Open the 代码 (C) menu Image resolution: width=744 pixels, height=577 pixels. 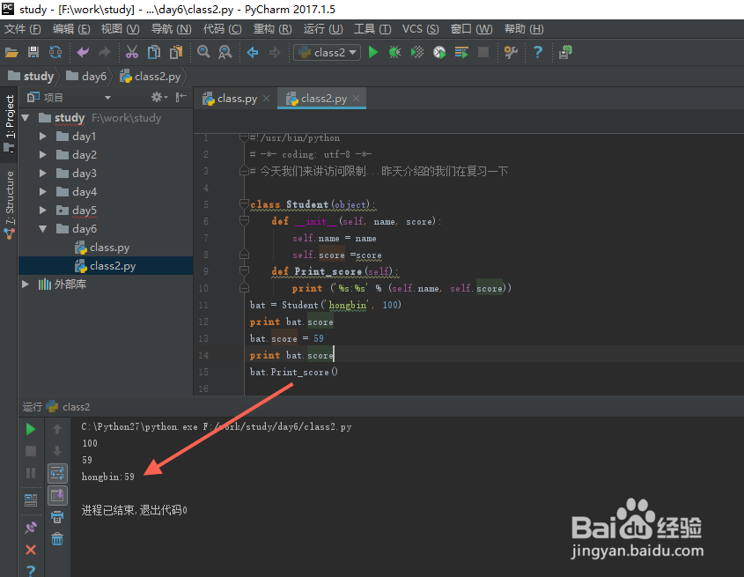click(223, 29)
